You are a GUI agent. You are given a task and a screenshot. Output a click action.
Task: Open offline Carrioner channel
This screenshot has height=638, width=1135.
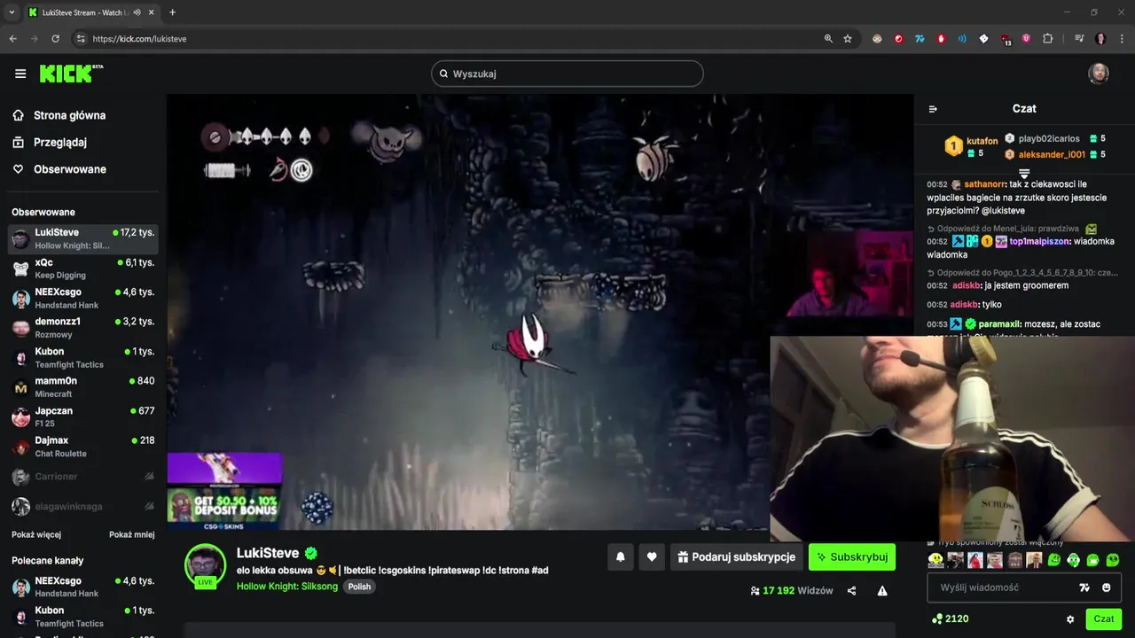coord(83,477)
